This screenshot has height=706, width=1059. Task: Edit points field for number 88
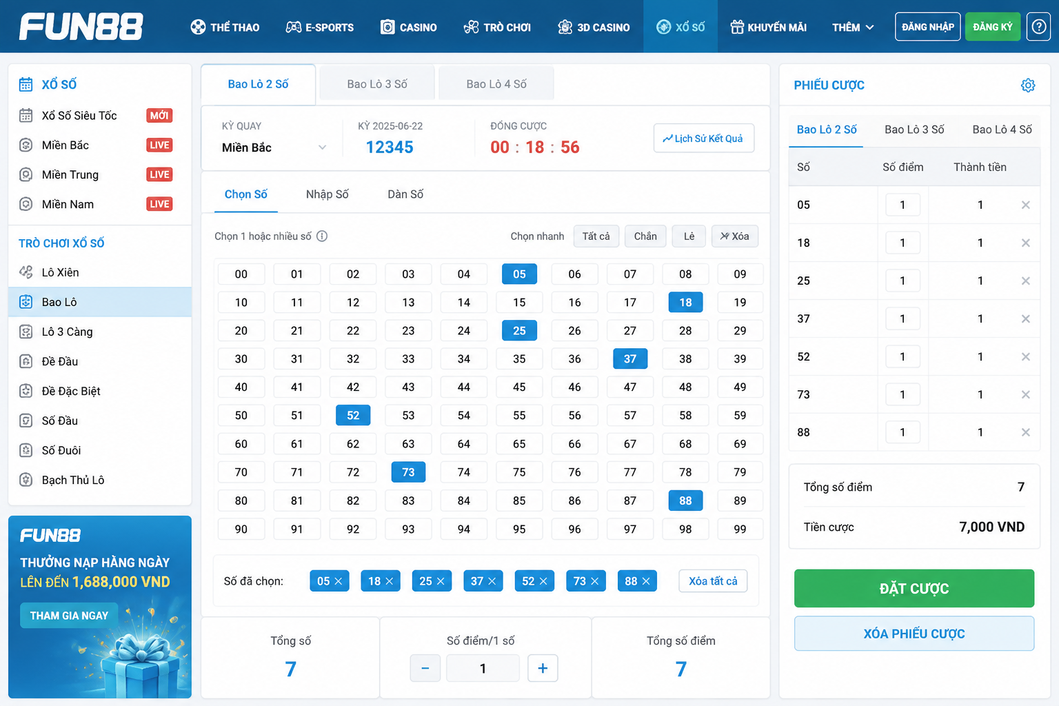pyautogui.click(x=902, y=432)
